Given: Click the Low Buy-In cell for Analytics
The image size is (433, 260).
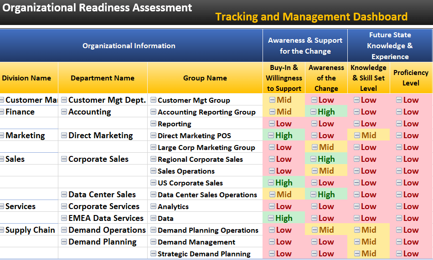Looking at the screenshot, I should [284, 206].
